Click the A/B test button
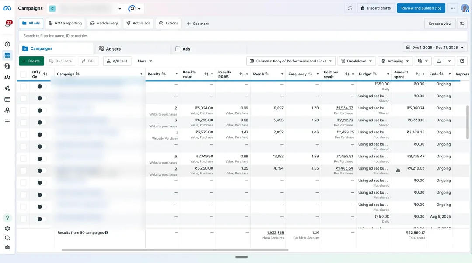Viewport: 472px width, 263px height. pos(117,61)
